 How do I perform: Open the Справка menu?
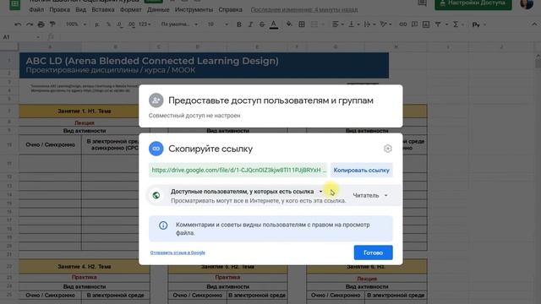230,9
